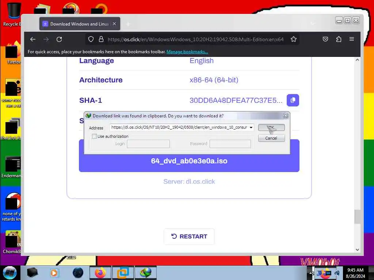Click the taskbar clock showing 9:45 AM
Image resolution: width=374 pixels, height=280 pixels.
[355, 273]
